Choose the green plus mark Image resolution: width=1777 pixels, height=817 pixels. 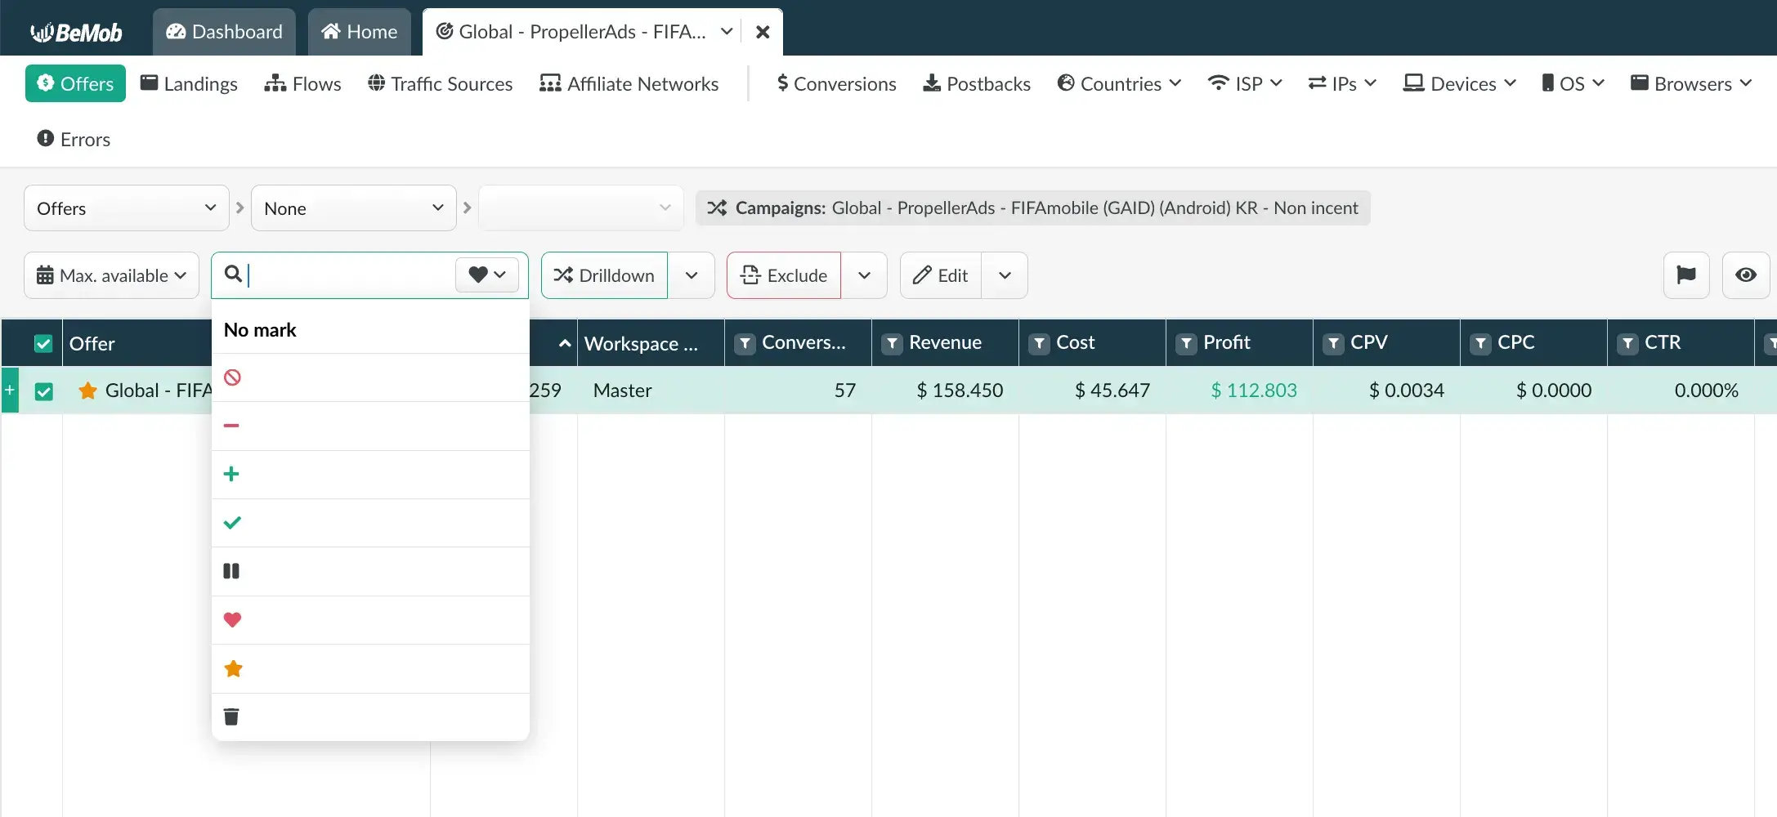(231, 474)
